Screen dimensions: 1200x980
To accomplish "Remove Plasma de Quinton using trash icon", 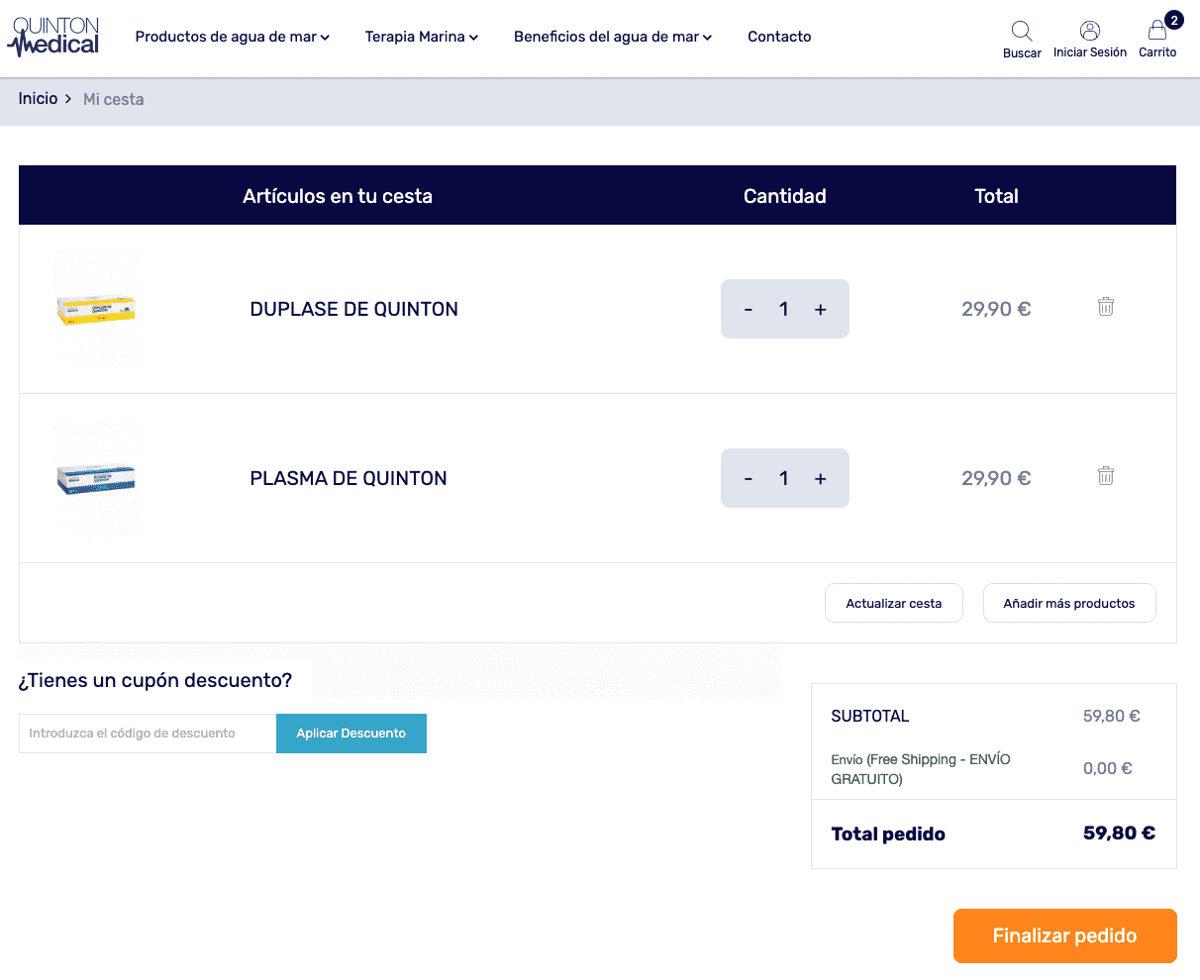I will [1106, 476].
